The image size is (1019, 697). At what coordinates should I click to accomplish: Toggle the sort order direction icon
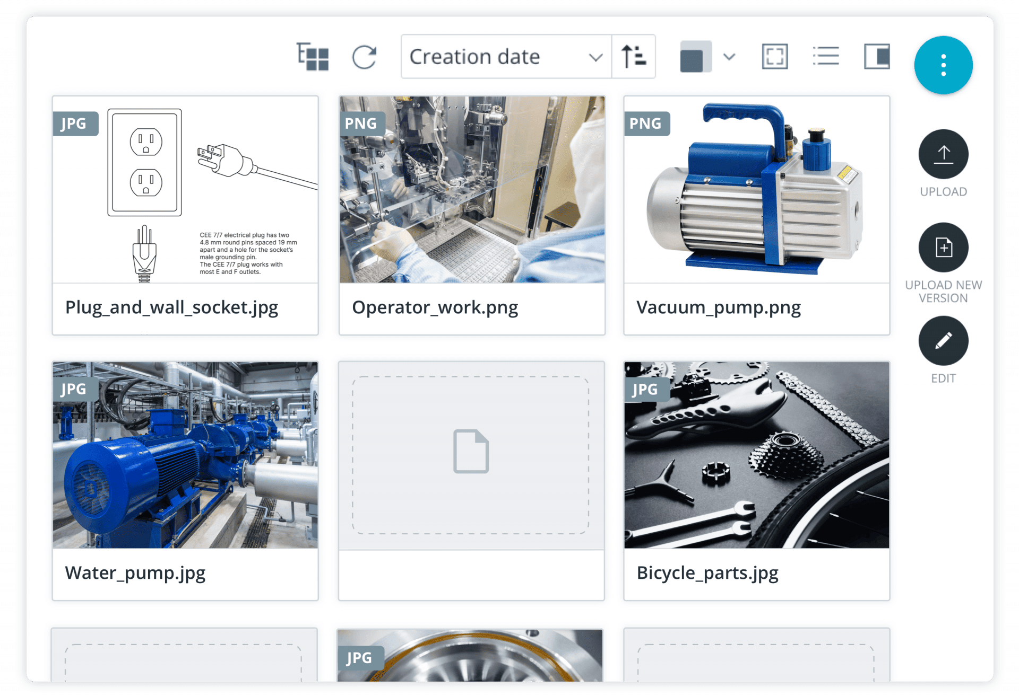(634, 56)
